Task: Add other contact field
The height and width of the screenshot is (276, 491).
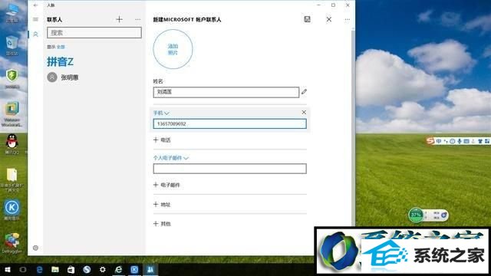Action: tap(162, 224)
